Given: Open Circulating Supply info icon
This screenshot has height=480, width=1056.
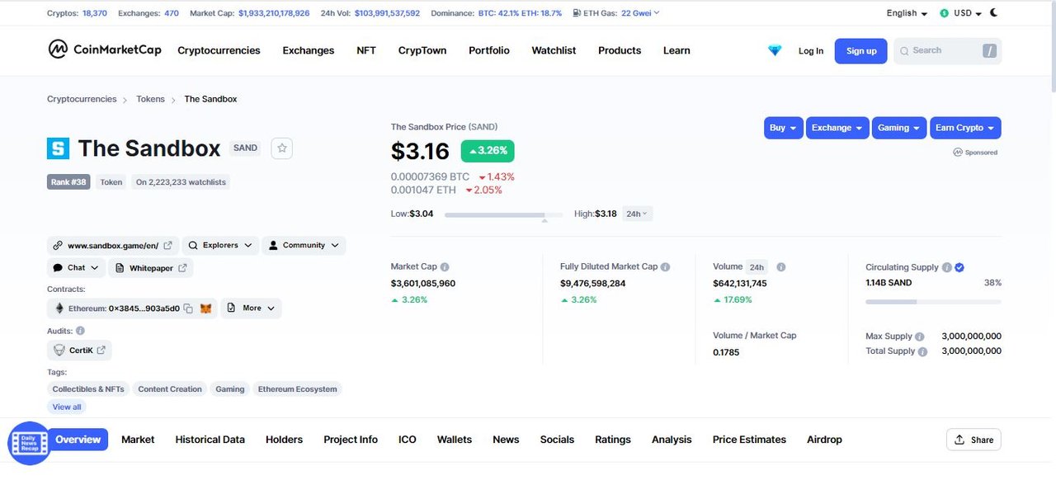Looking at the screenshot, I should (x=947, y=267).
